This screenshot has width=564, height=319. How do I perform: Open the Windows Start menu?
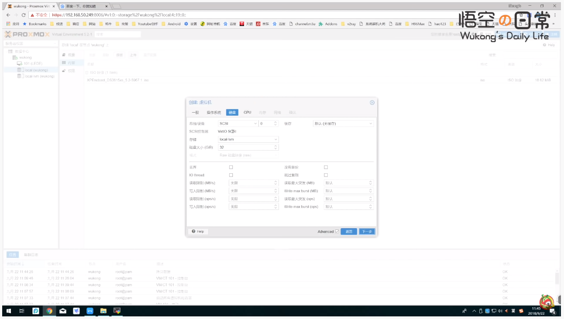[x=8, y=311]
